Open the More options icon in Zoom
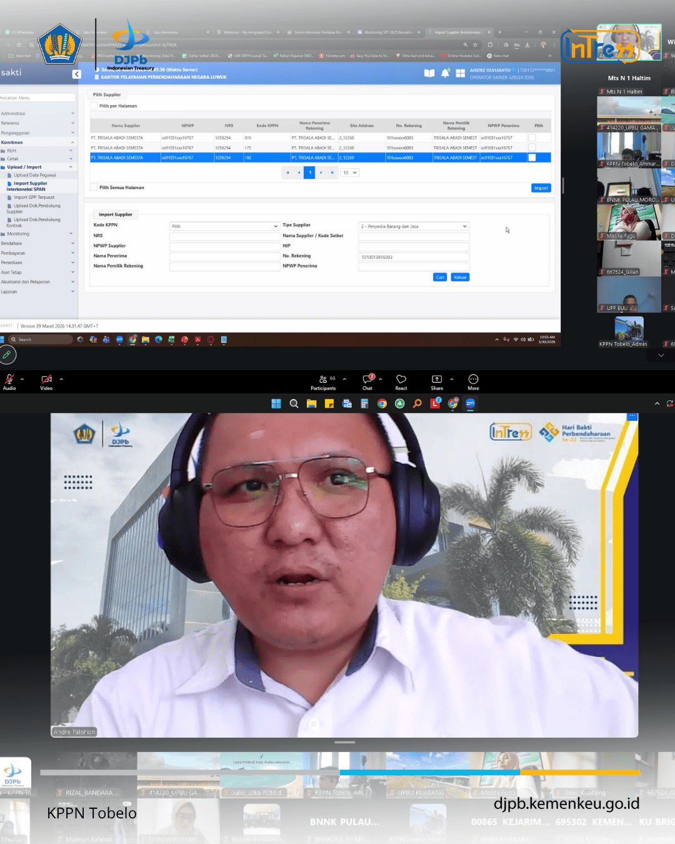 click(473, 379)
